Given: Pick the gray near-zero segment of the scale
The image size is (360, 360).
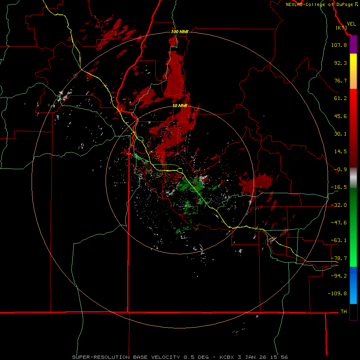Looking at the screenshot, I should [353, 178].
